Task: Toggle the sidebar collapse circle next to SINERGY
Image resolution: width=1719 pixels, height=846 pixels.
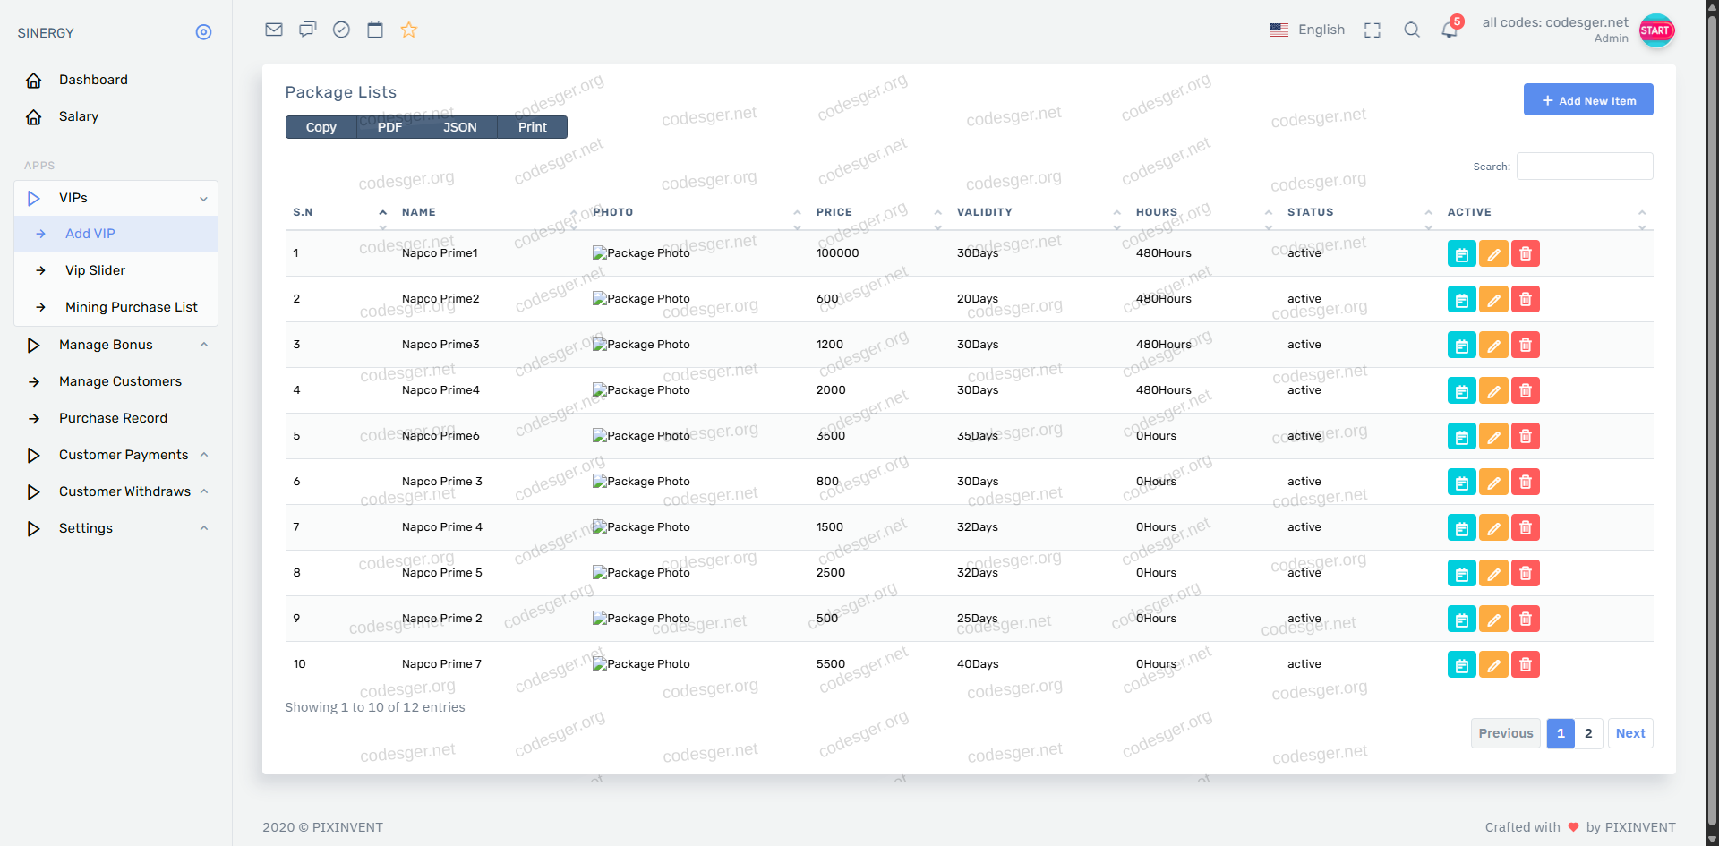Action: [x=203, y=32]
